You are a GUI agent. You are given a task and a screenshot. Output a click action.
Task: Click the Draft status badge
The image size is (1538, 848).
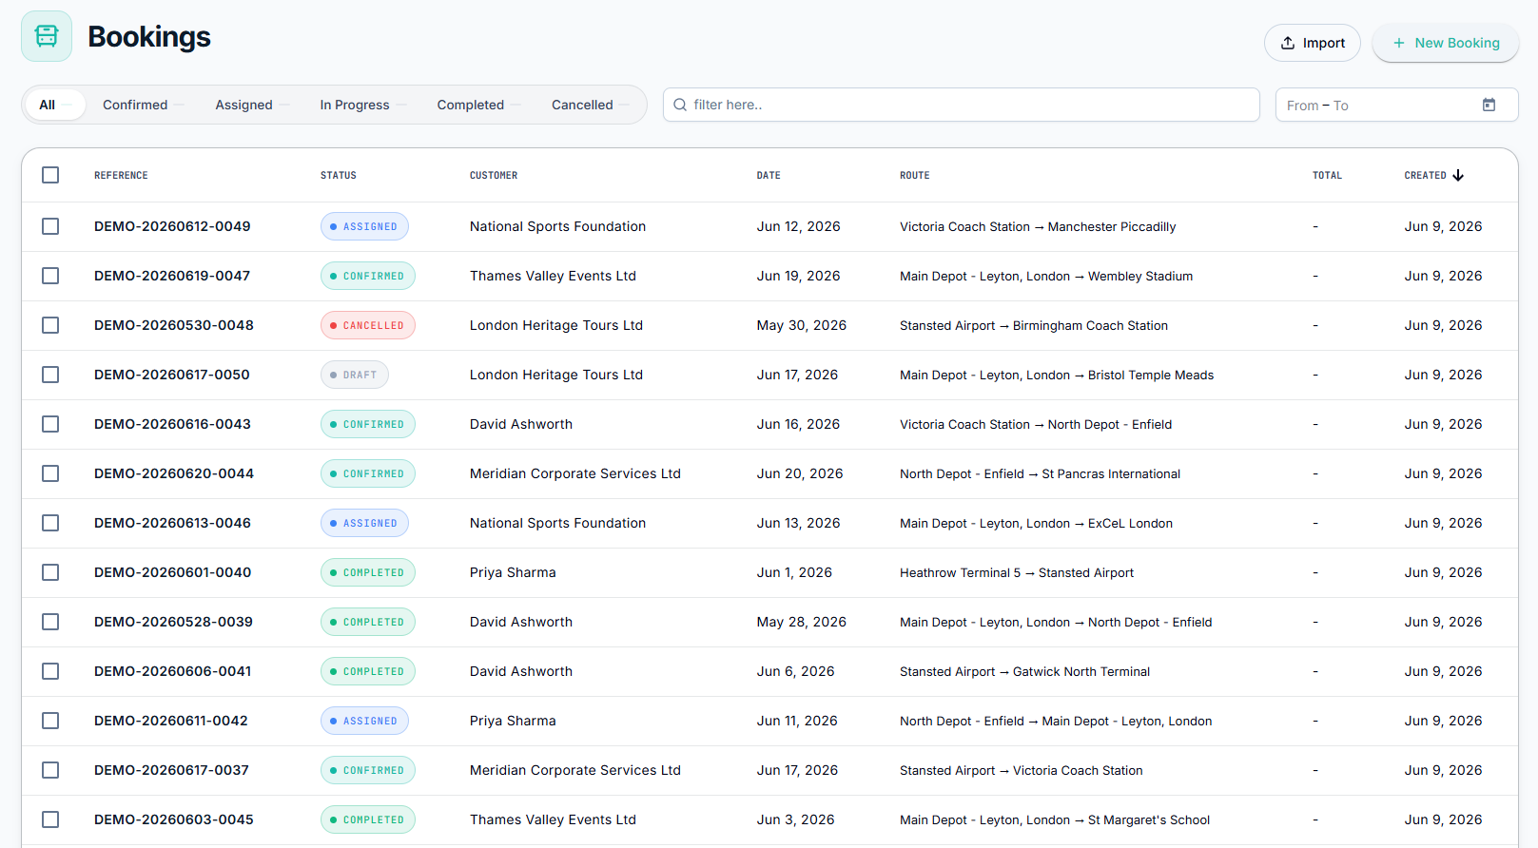355,375
